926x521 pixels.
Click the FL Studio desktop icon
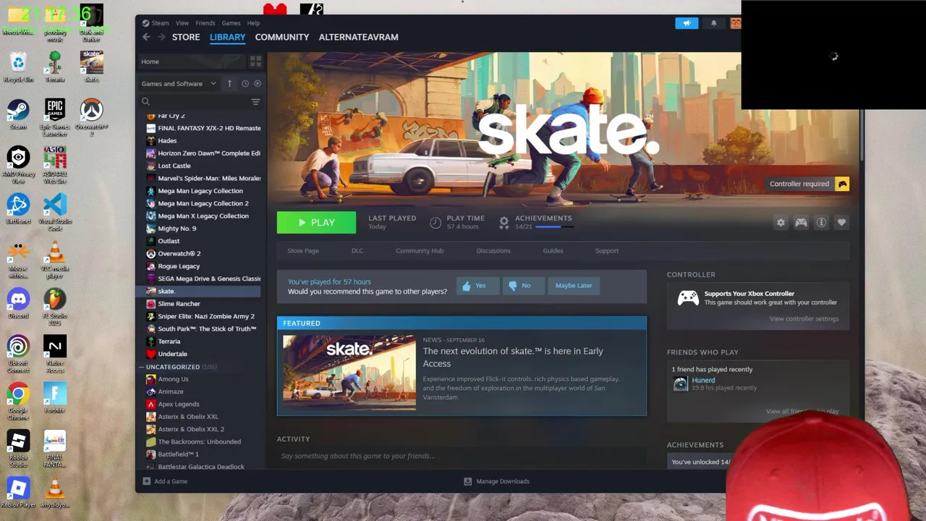coord(55,307)
